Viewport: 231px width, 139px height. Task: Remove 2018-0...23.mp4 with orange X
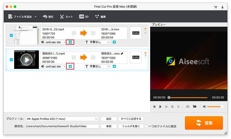[x=146, y=29]
